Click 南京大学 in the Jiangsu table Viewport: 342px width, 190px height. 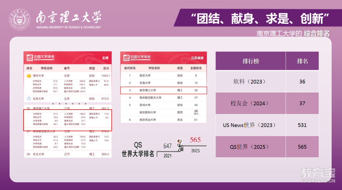point(145,75)
